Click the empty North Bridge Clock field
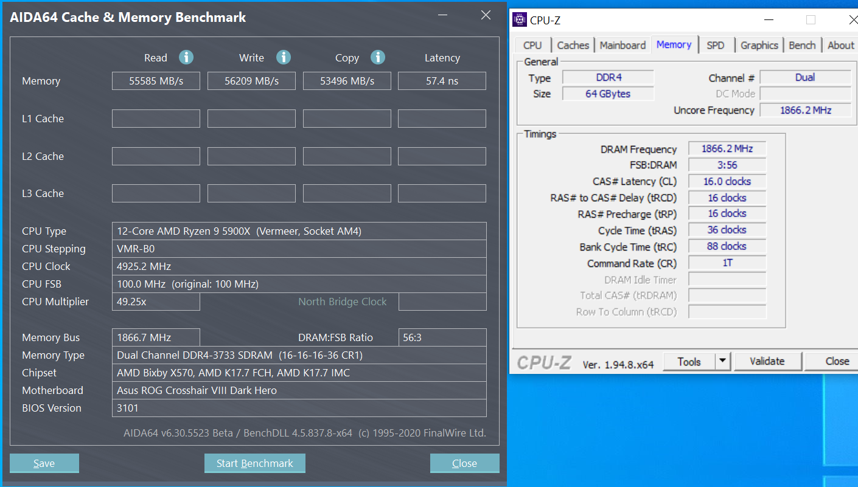 click(x=442, y=302)
